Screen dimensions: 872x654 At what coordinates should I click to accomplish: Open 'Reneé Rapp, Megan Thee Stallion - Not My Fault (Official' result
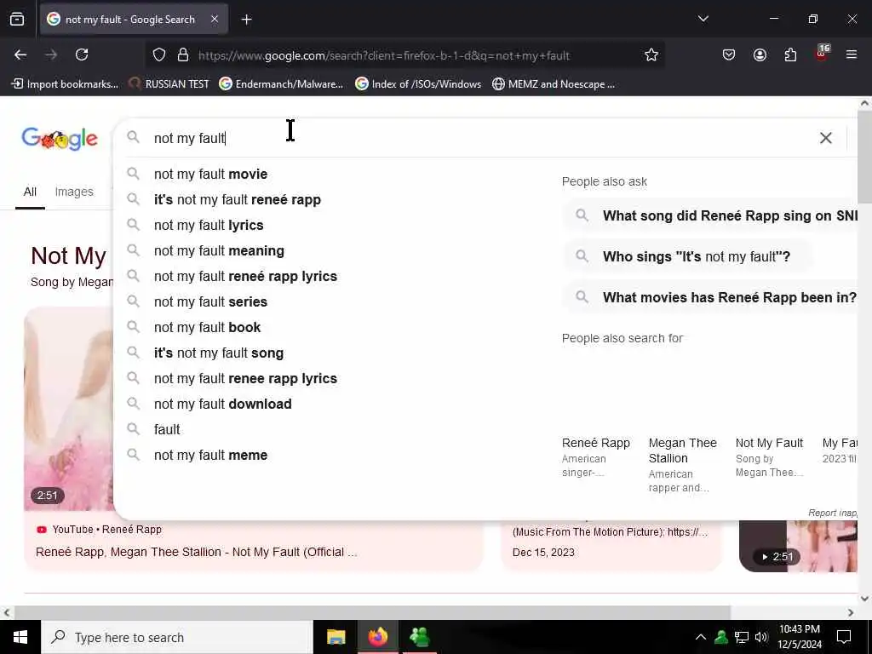click(197, 552)
